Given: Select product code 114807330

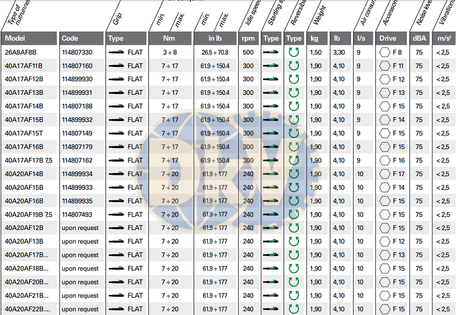Looking at the screenshot, I should pos(77,53).
